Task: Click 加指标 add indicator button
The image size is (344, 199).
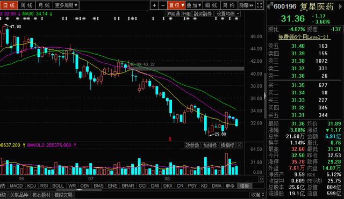Action: coord(210,145)
